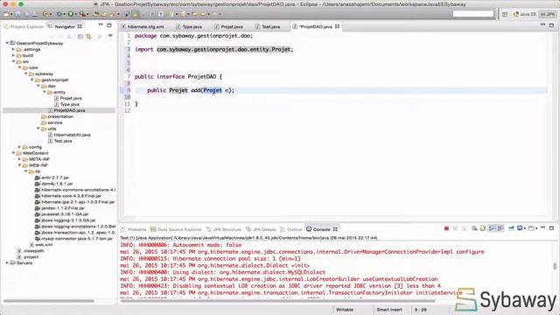Click the Run Last Tool icon with red toolbox
The height and width of the screenshot is (315, 560).
(82, 14)
